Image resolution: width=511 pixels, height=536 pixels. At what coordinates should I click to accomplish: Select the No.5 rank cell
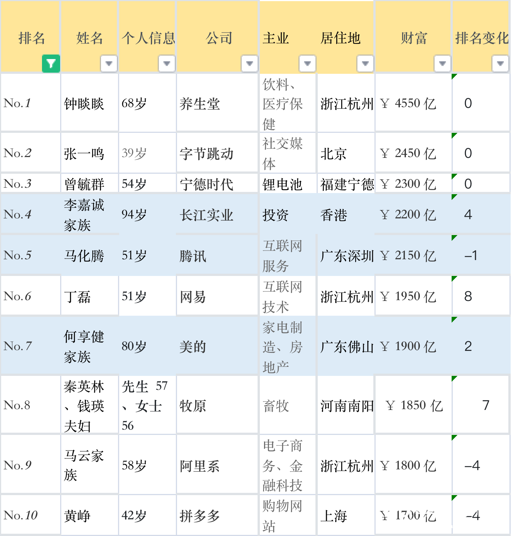[30, 255]
